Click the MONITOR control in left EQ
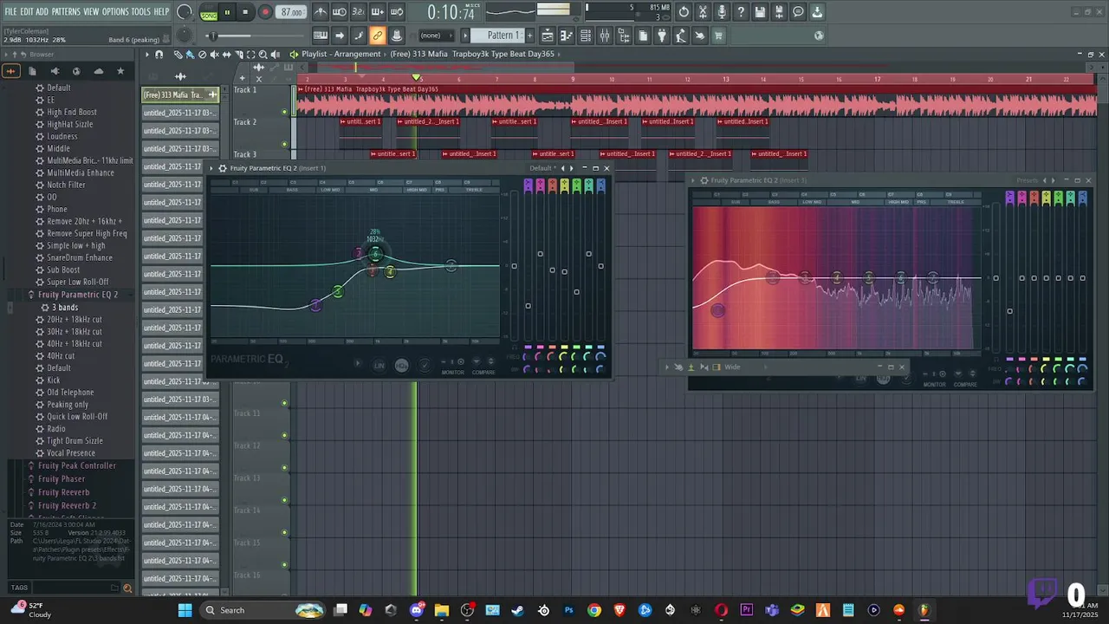Image resolution: width=1109 pixels, height=624 pixels. pos(453,373)
